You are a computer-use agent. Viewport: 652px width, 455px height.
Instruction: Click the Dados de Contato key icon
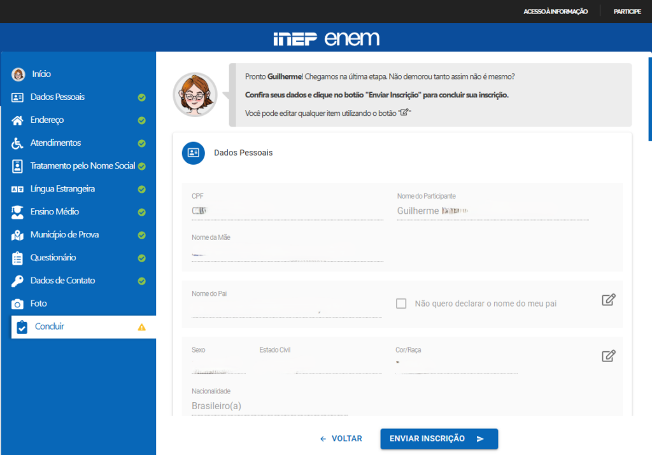tap(17, 281)
